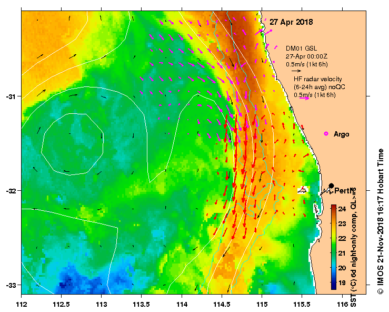Click the IMOS copyright timestamp text
Image resolution: width=389 pixels, height=312 pixels.
coord(380,221)
